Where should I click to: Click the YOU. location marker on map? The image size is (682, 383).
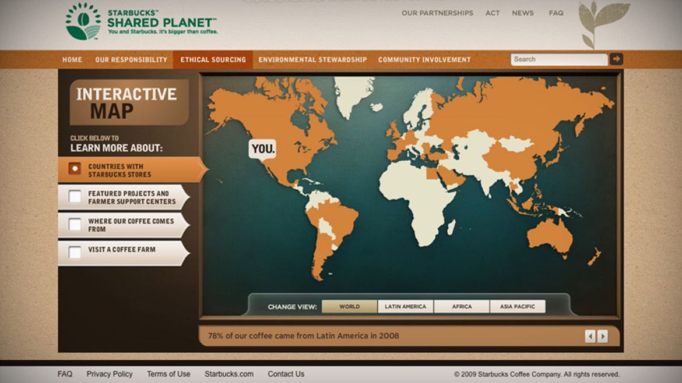click(x=262, y=150)
